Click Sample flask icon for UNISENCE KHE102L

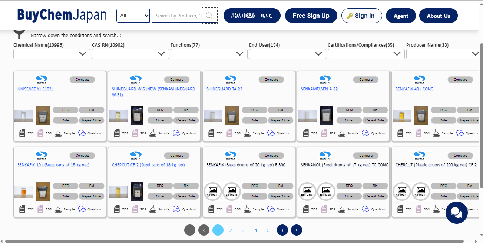point(58,133)
